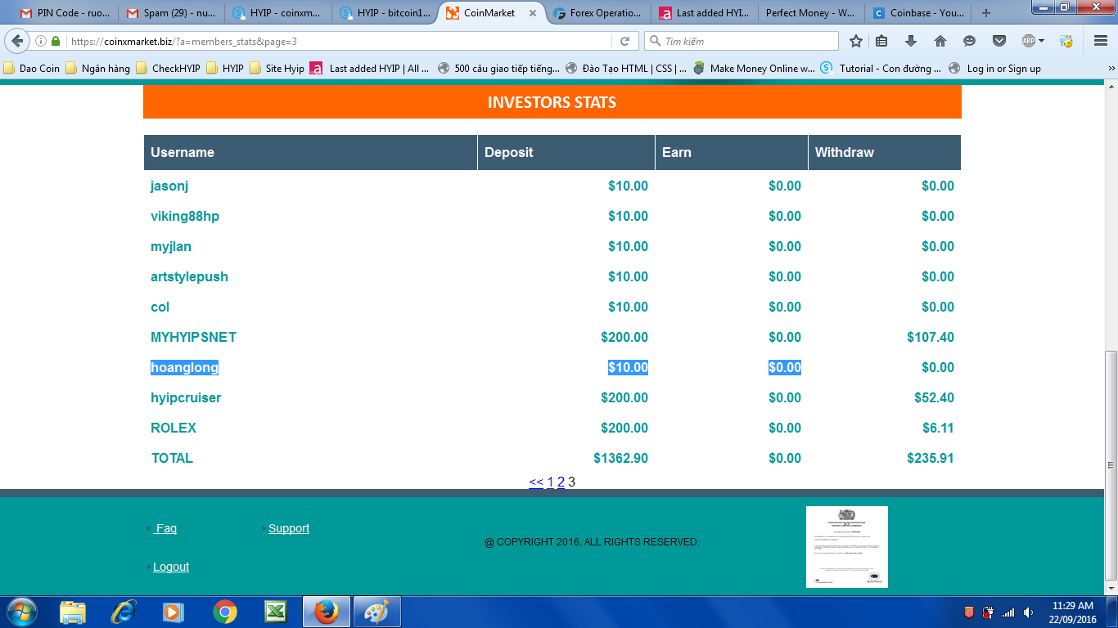
Task: Bookmark this page with the star icon
Action: 856,41
